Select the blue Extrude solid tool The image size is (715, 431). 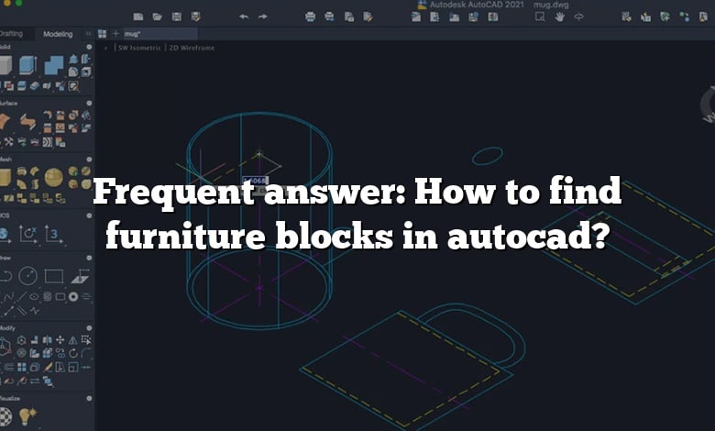point(27,65)
